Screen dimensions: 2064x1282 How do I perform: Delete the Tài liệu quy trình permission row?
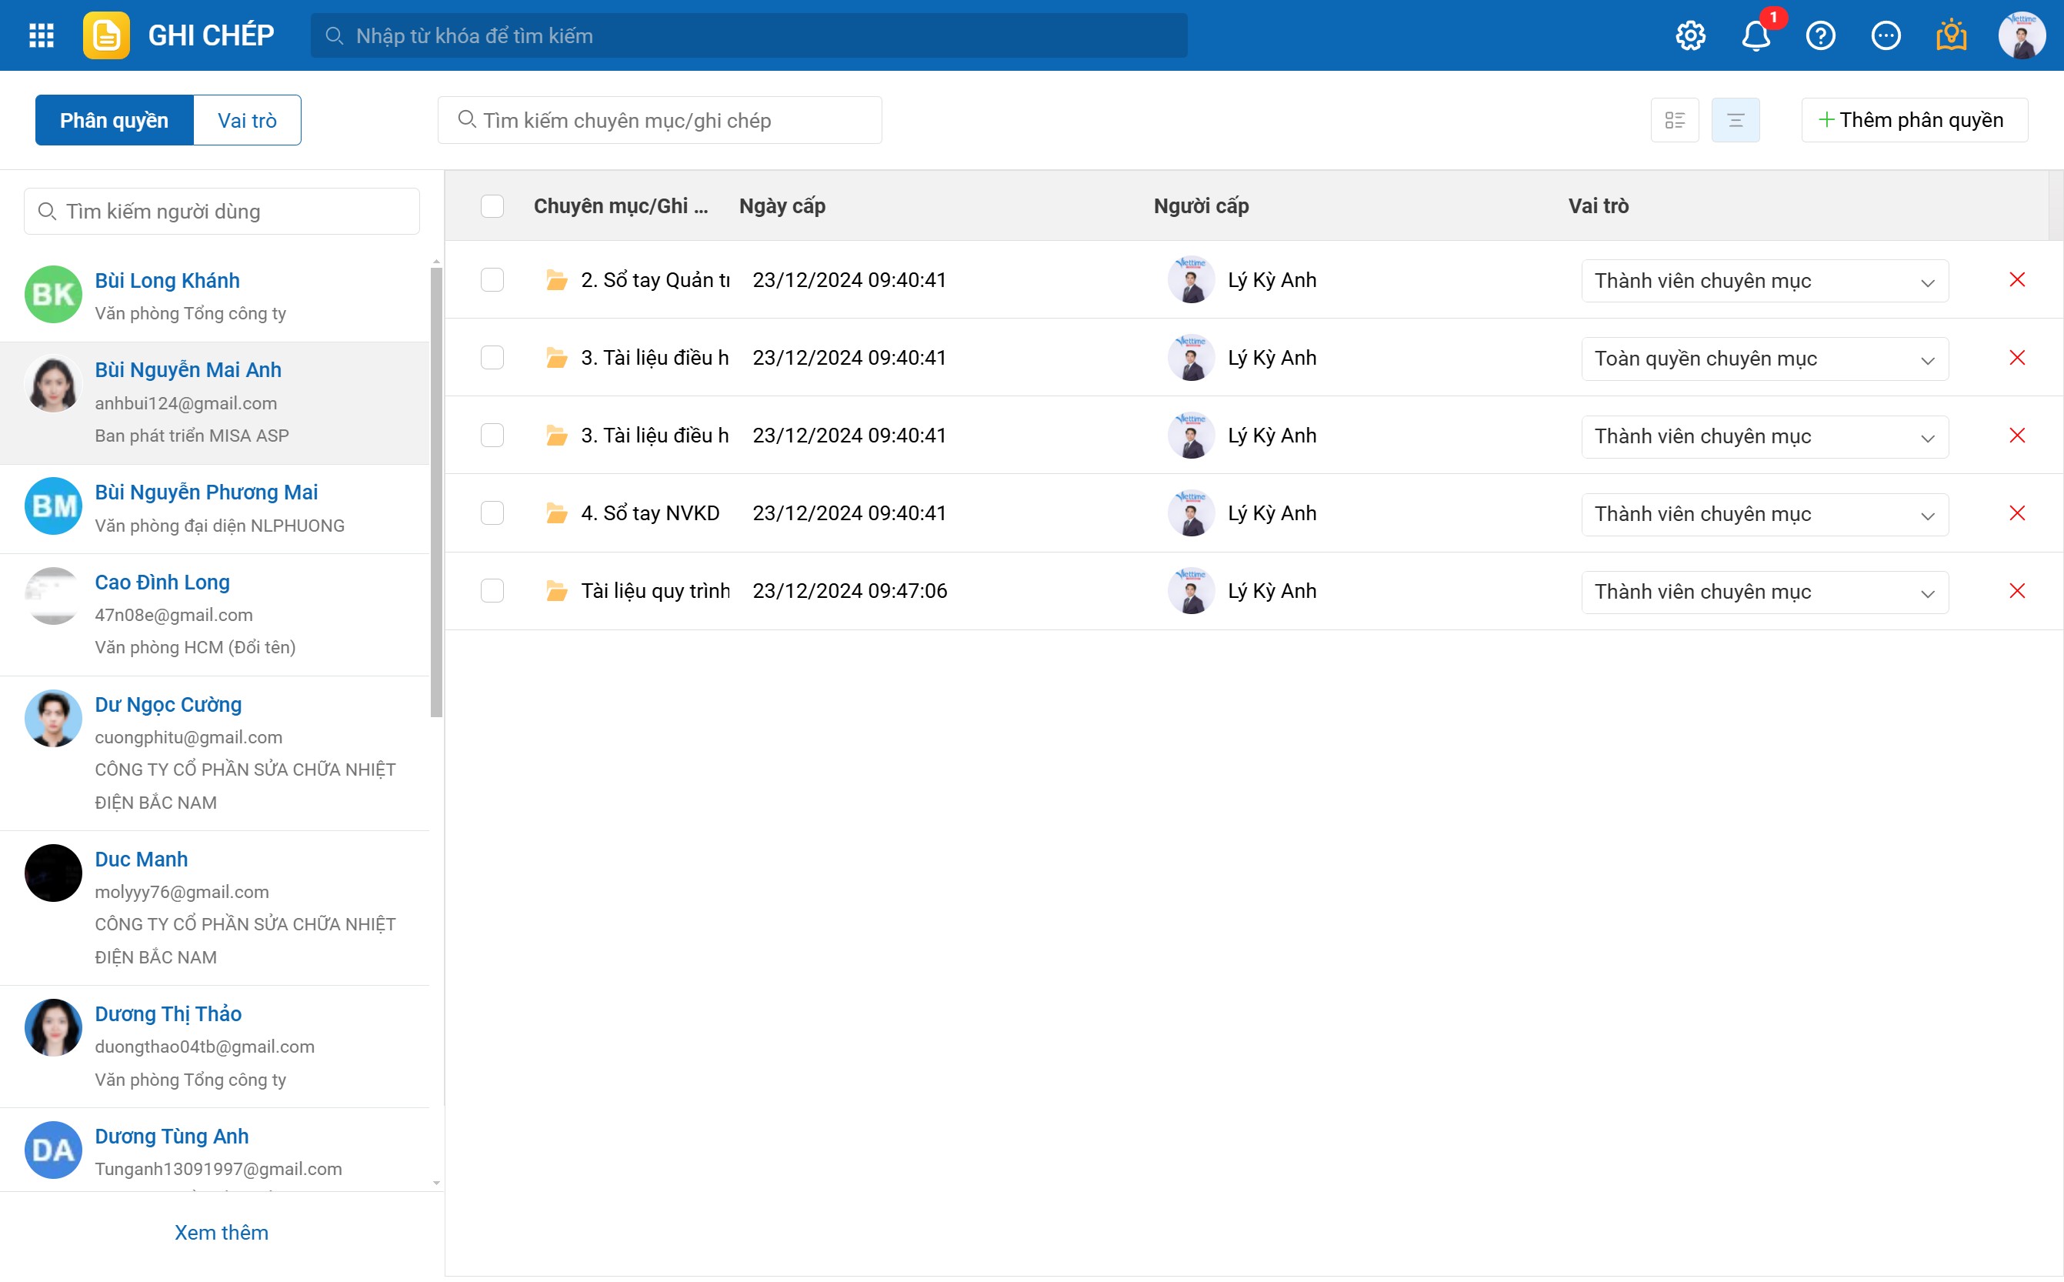click(x=2016, y=591)
